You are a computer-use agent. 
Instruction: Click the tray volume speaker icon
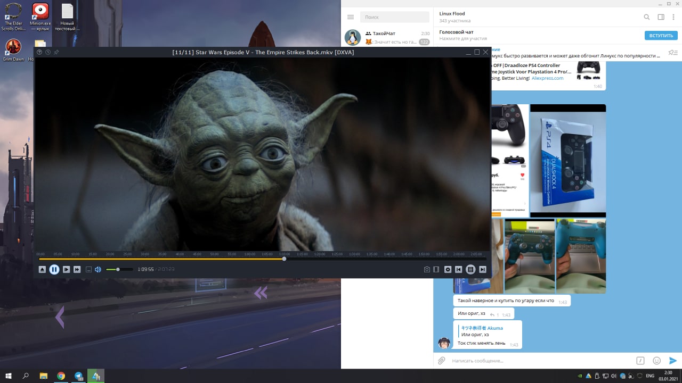click(x=614, y=376)
